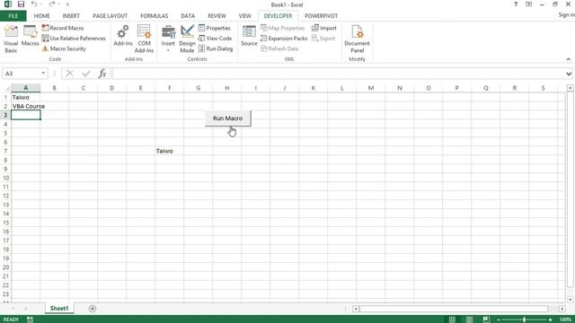Click XML Import

point(323,28)
